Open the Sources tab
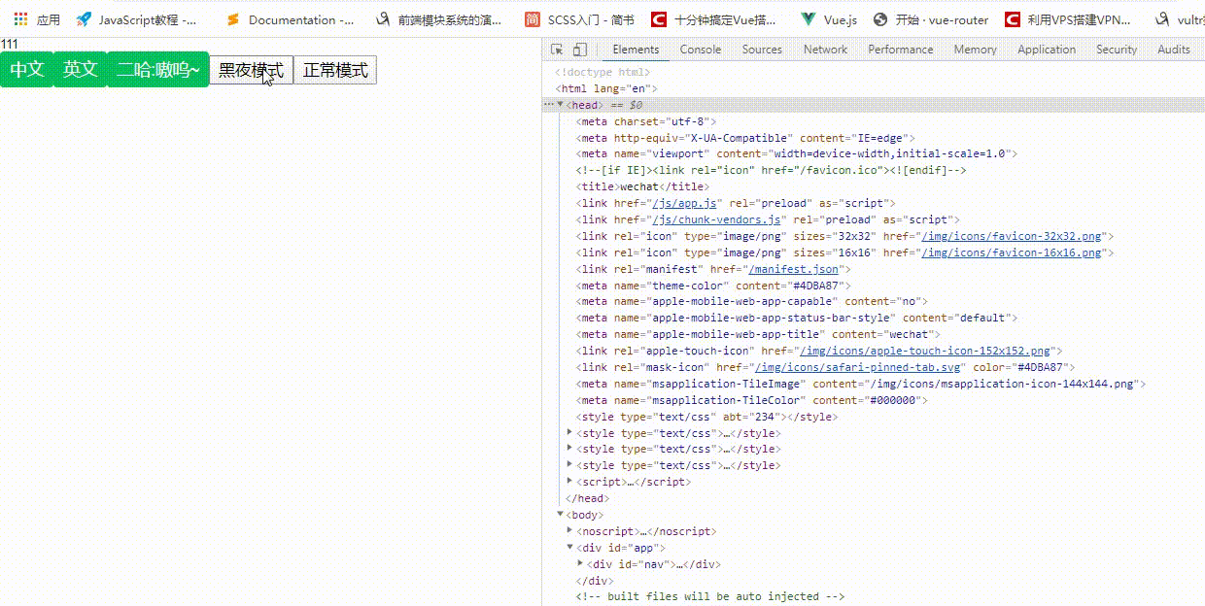Viewport: 1205px width, 606px height. pos(762,50)
